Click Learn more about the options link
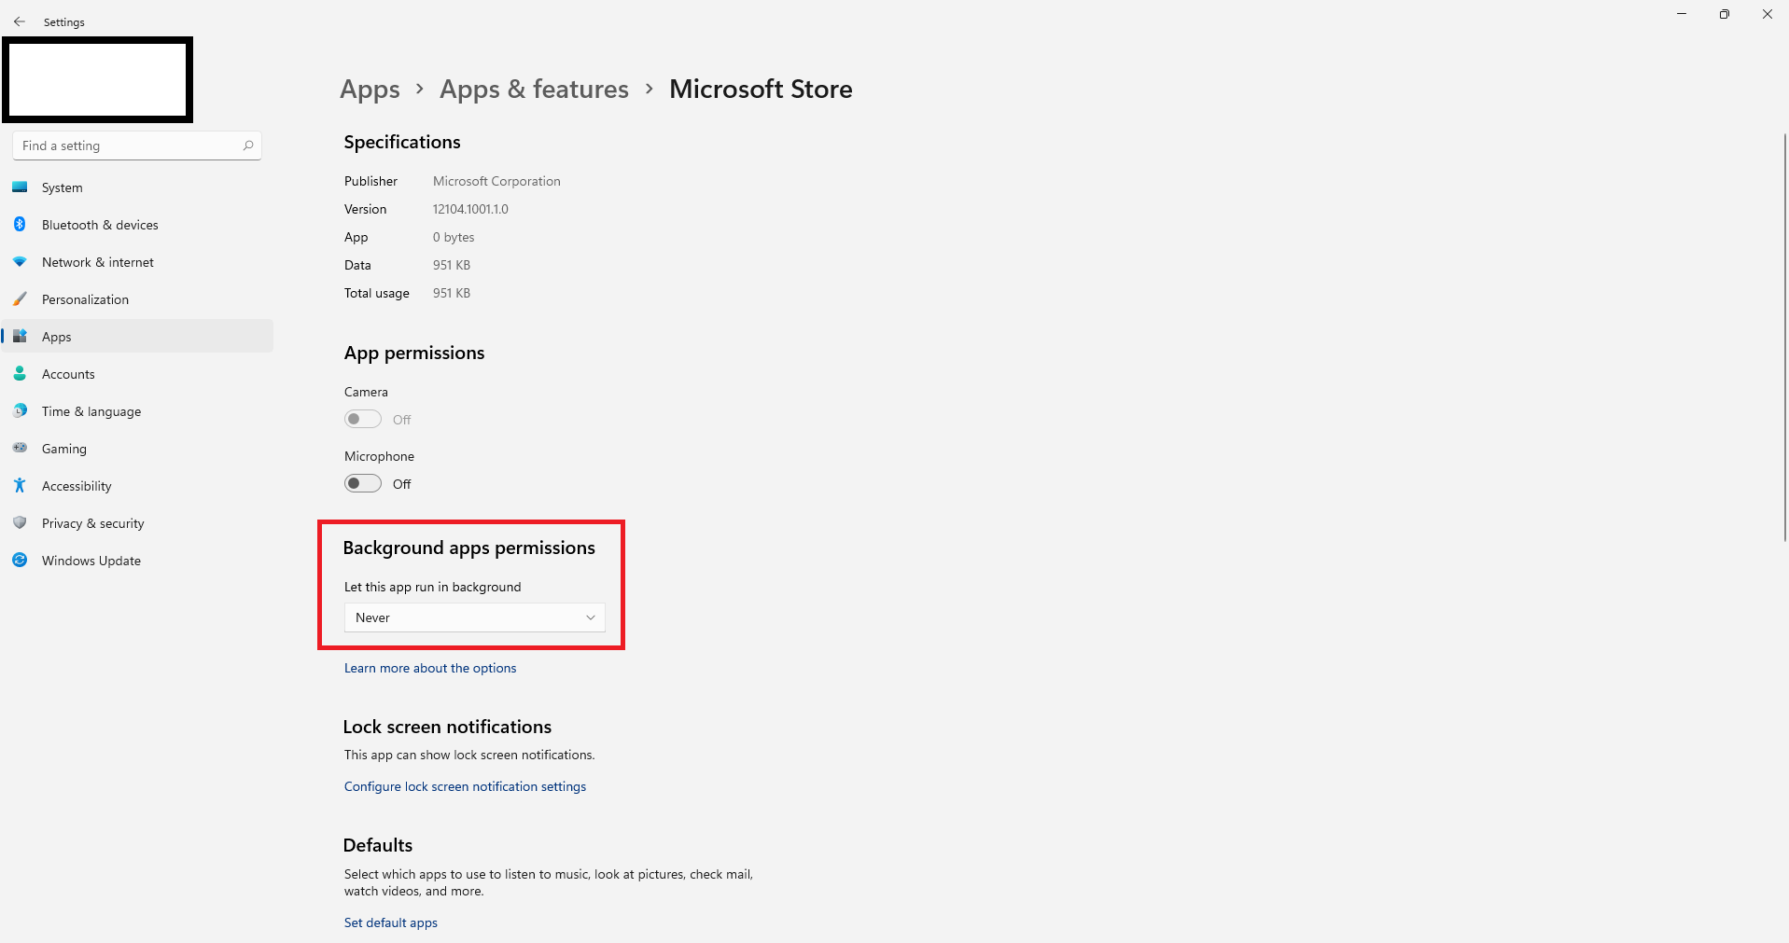Screen dimensions: 1789x943 [x=430, y=668]
